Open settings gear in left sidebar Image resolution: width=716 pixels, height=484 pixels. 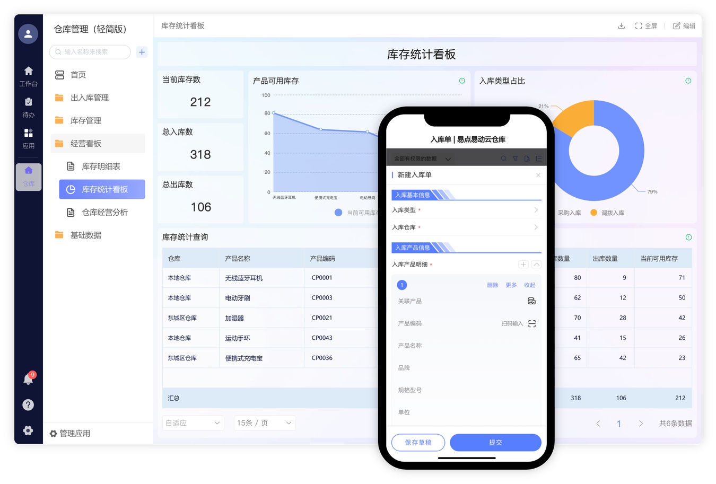click(28, 430)
